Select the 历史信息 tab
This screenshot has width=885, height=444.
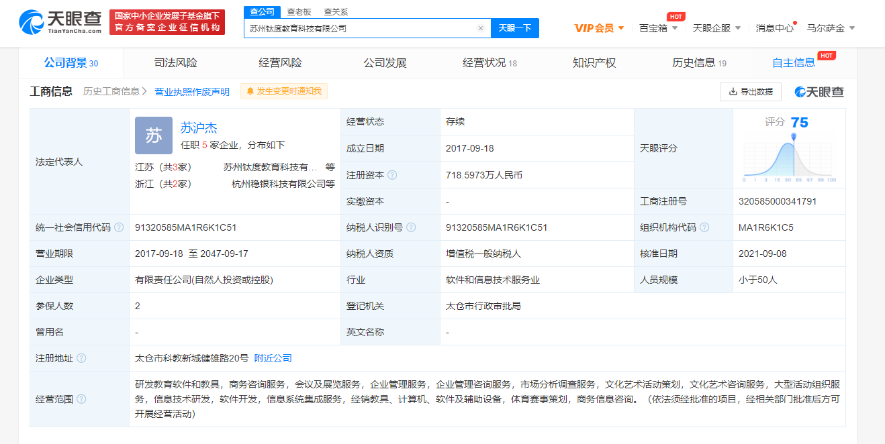pyautogui.click(x=699, y=63)
